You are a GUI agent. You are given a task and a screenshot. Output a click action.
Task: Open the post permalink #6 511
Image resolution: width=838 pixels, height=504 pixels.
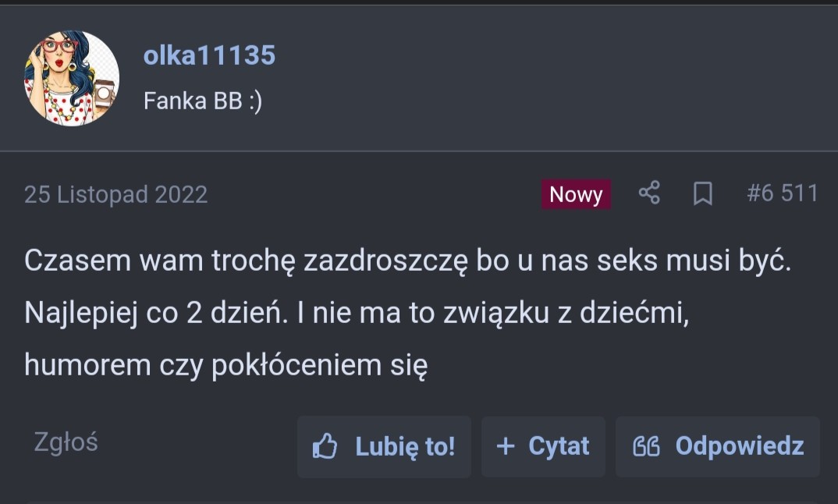(x=782, y=193)
